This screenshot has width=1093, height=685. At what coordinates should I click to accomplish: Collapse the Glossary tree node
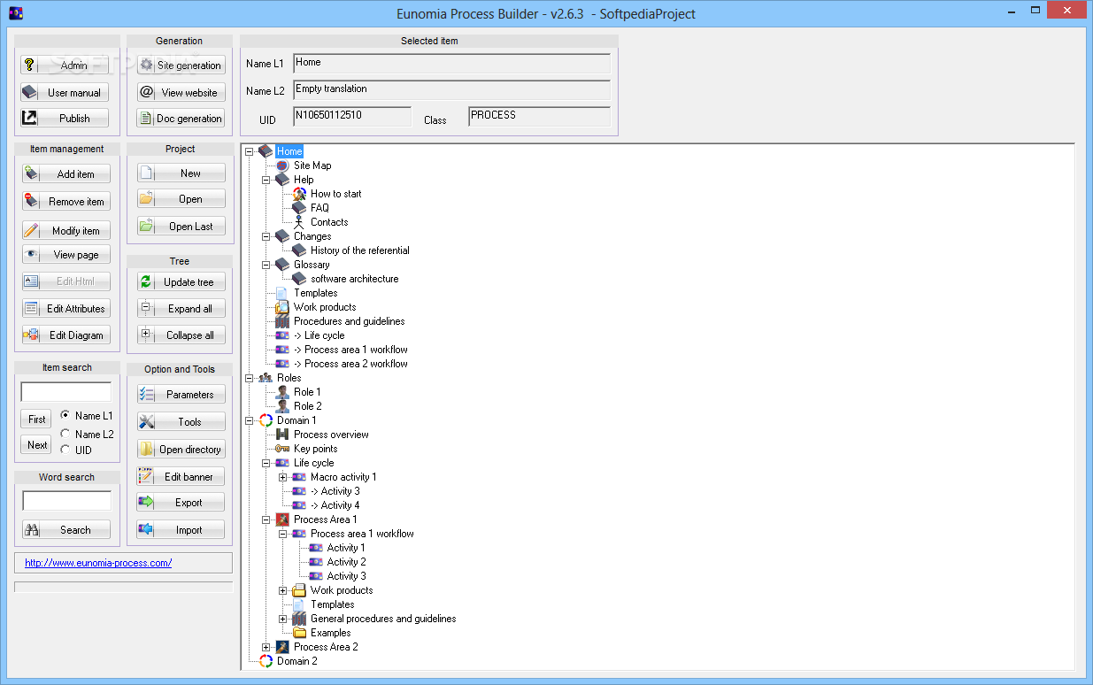[x=266, y=265]
